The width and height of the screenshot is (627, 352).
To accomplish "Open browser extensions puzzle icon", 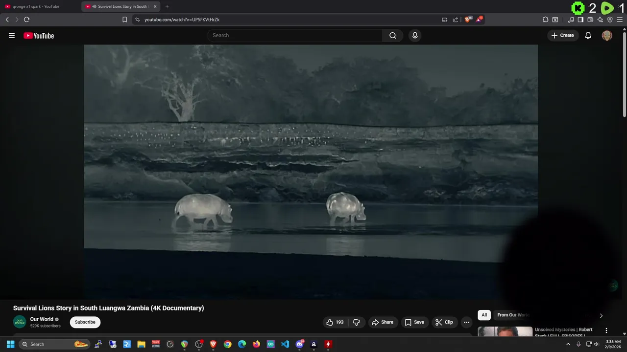I will (x=545, y=20).
